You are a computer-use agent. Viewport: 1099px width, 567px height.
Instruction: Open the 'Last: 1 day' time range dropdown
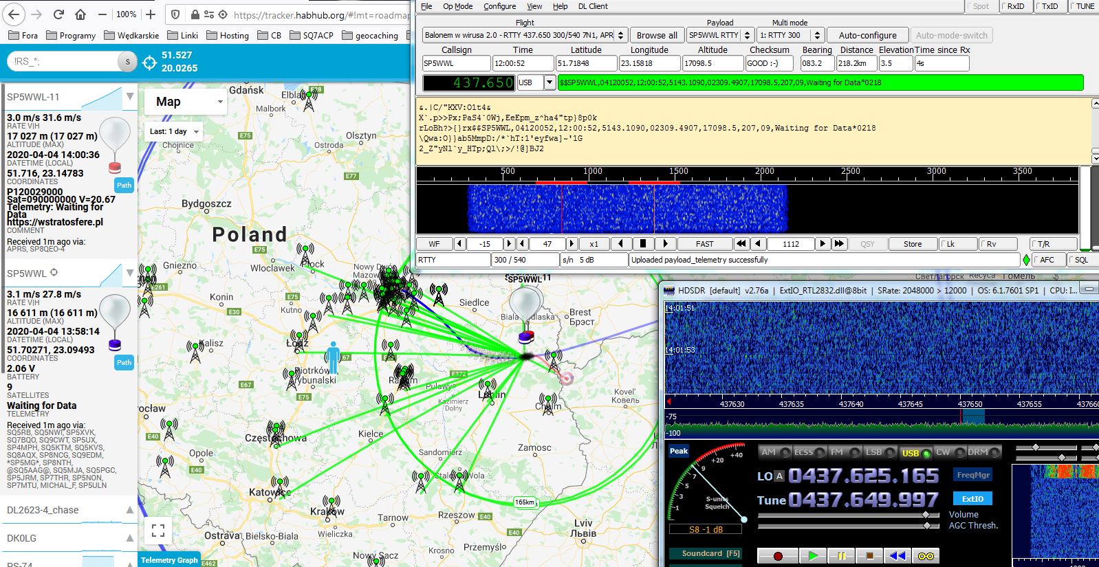click(175, 131)
